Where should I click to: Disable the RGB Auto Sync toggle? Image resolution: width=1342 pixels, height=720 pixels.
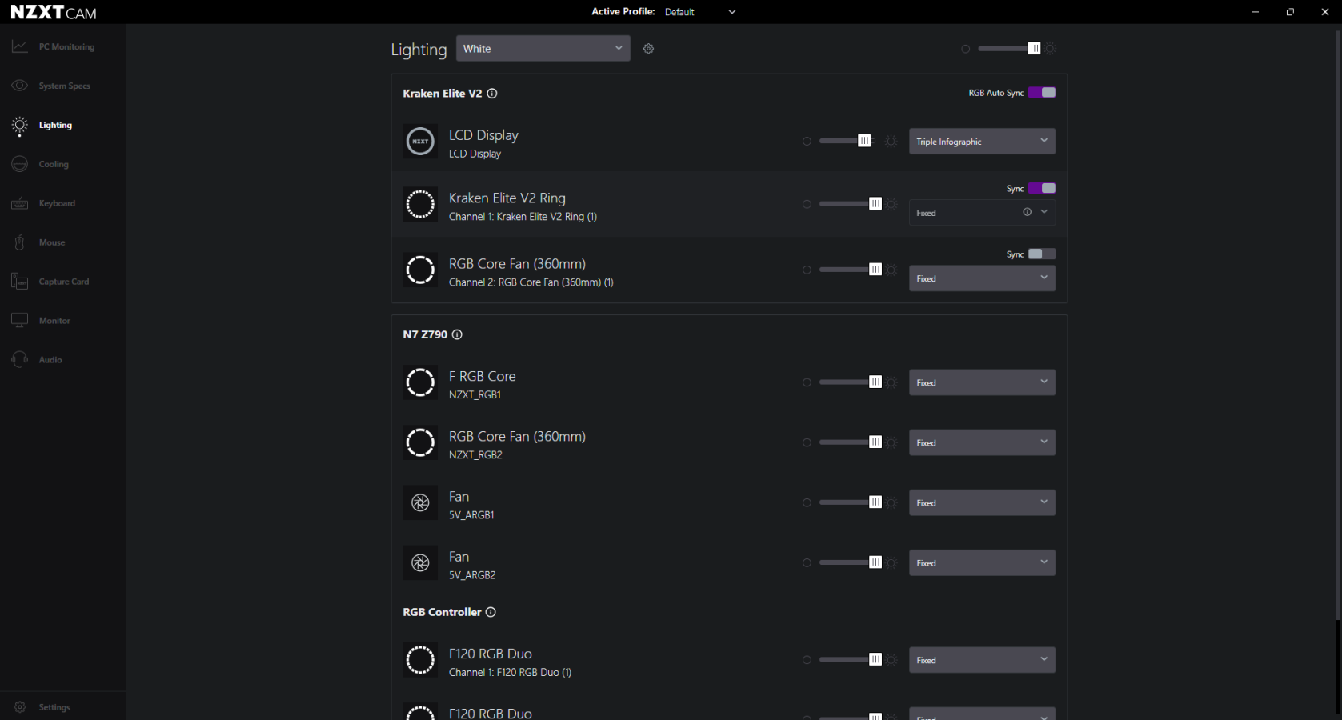[1042, 93]
